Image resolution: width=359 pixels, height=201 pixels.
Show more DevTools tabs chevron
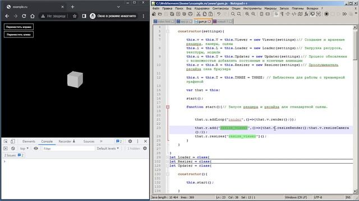coord(101,141)
